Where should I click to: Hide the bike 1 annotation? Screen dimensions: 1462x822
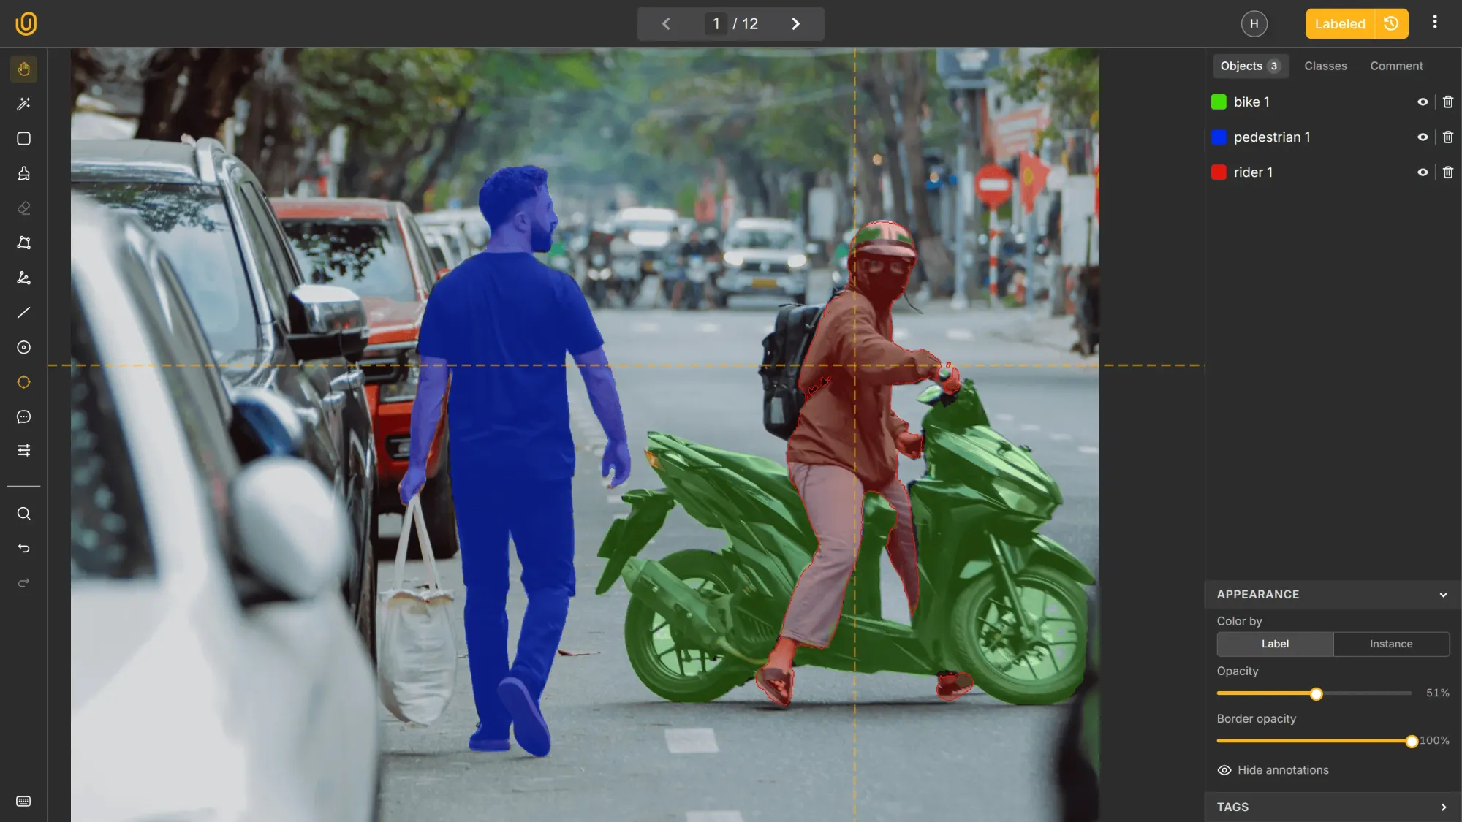[1423, 102]
